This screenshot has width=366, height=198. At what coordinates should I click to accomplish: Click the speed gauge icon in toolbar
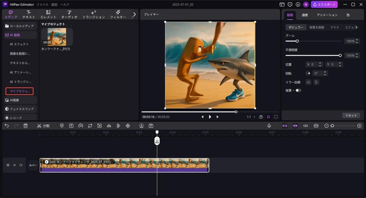81,125
